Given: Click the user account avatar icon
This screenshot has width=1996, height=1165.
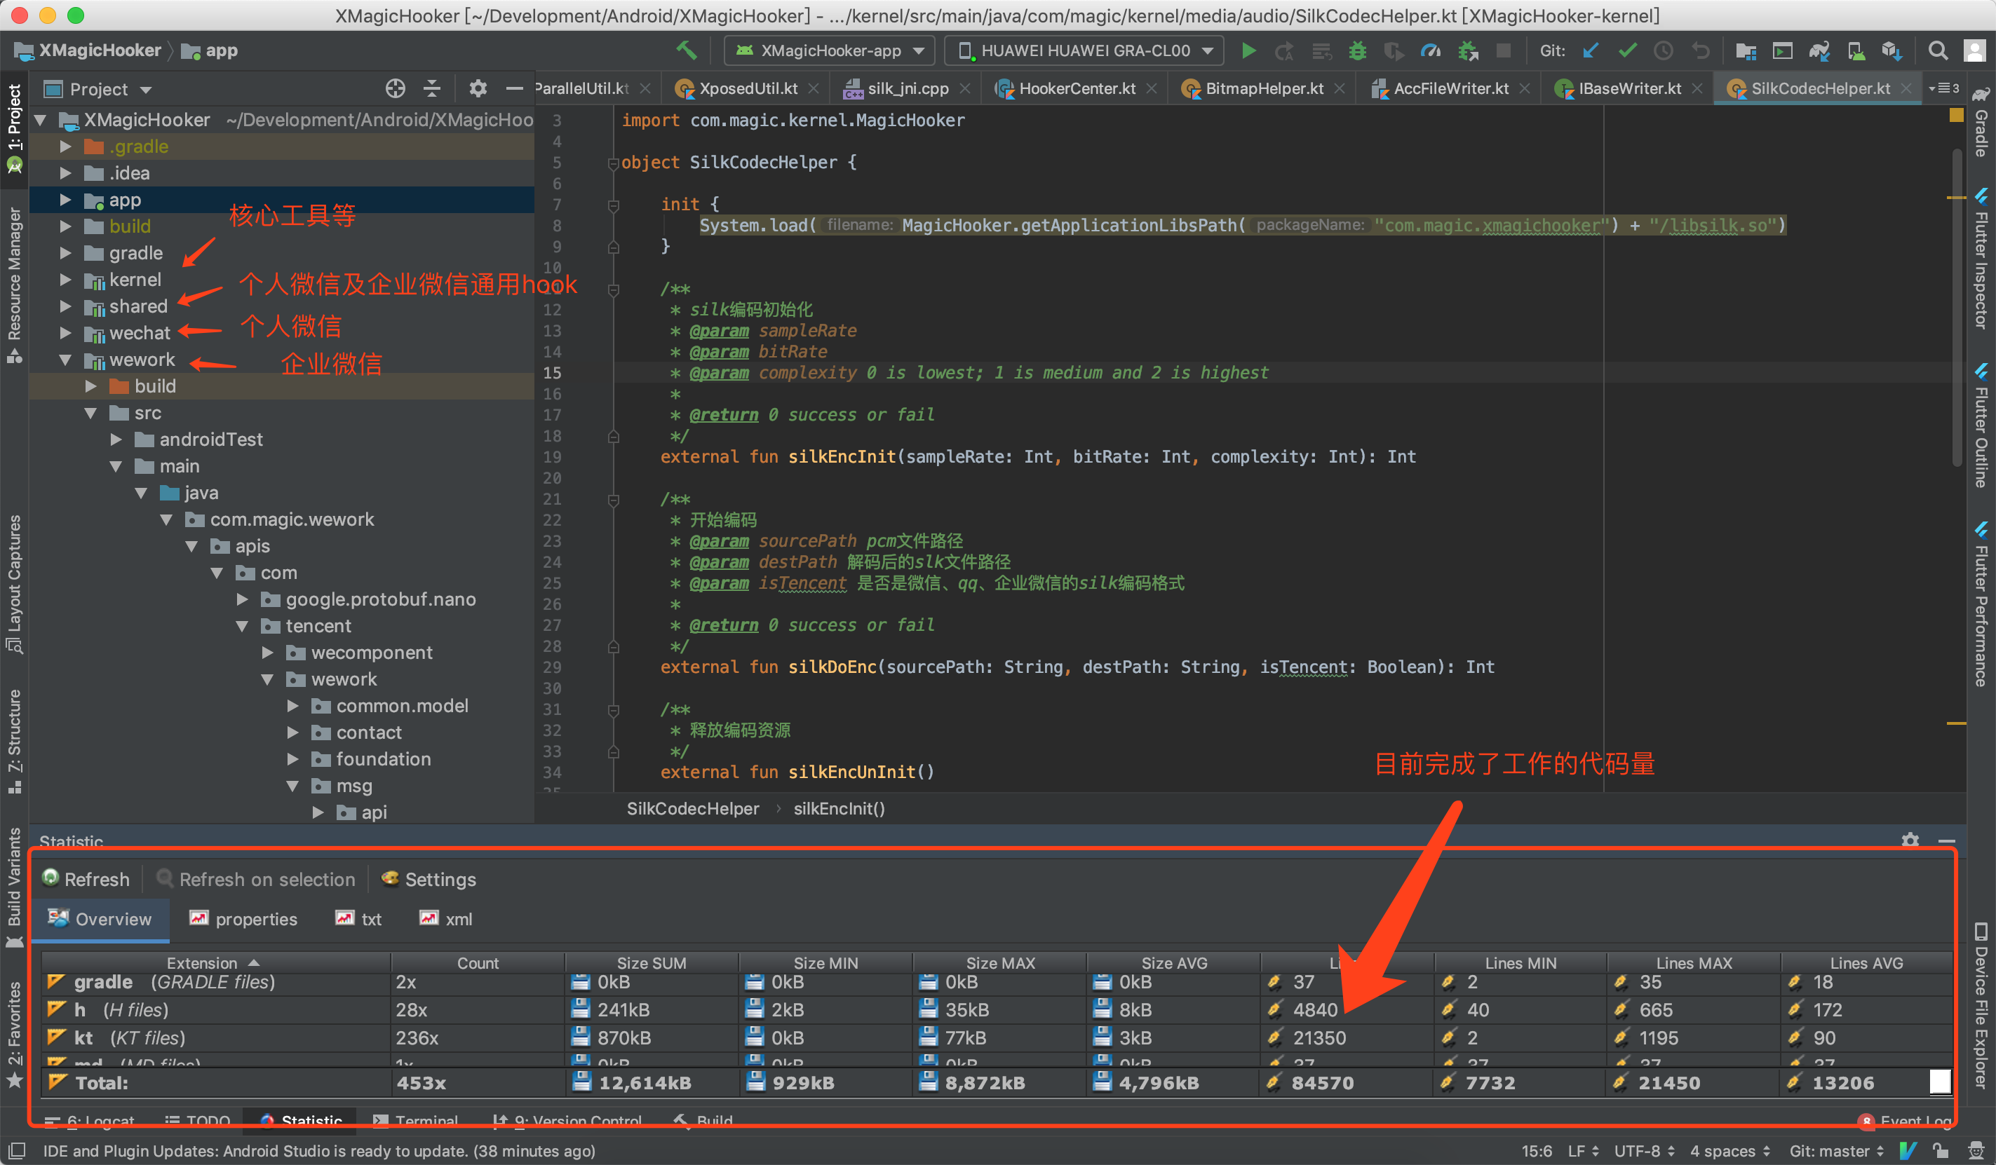Looking at the screenshot, I should coord(1975,50).
